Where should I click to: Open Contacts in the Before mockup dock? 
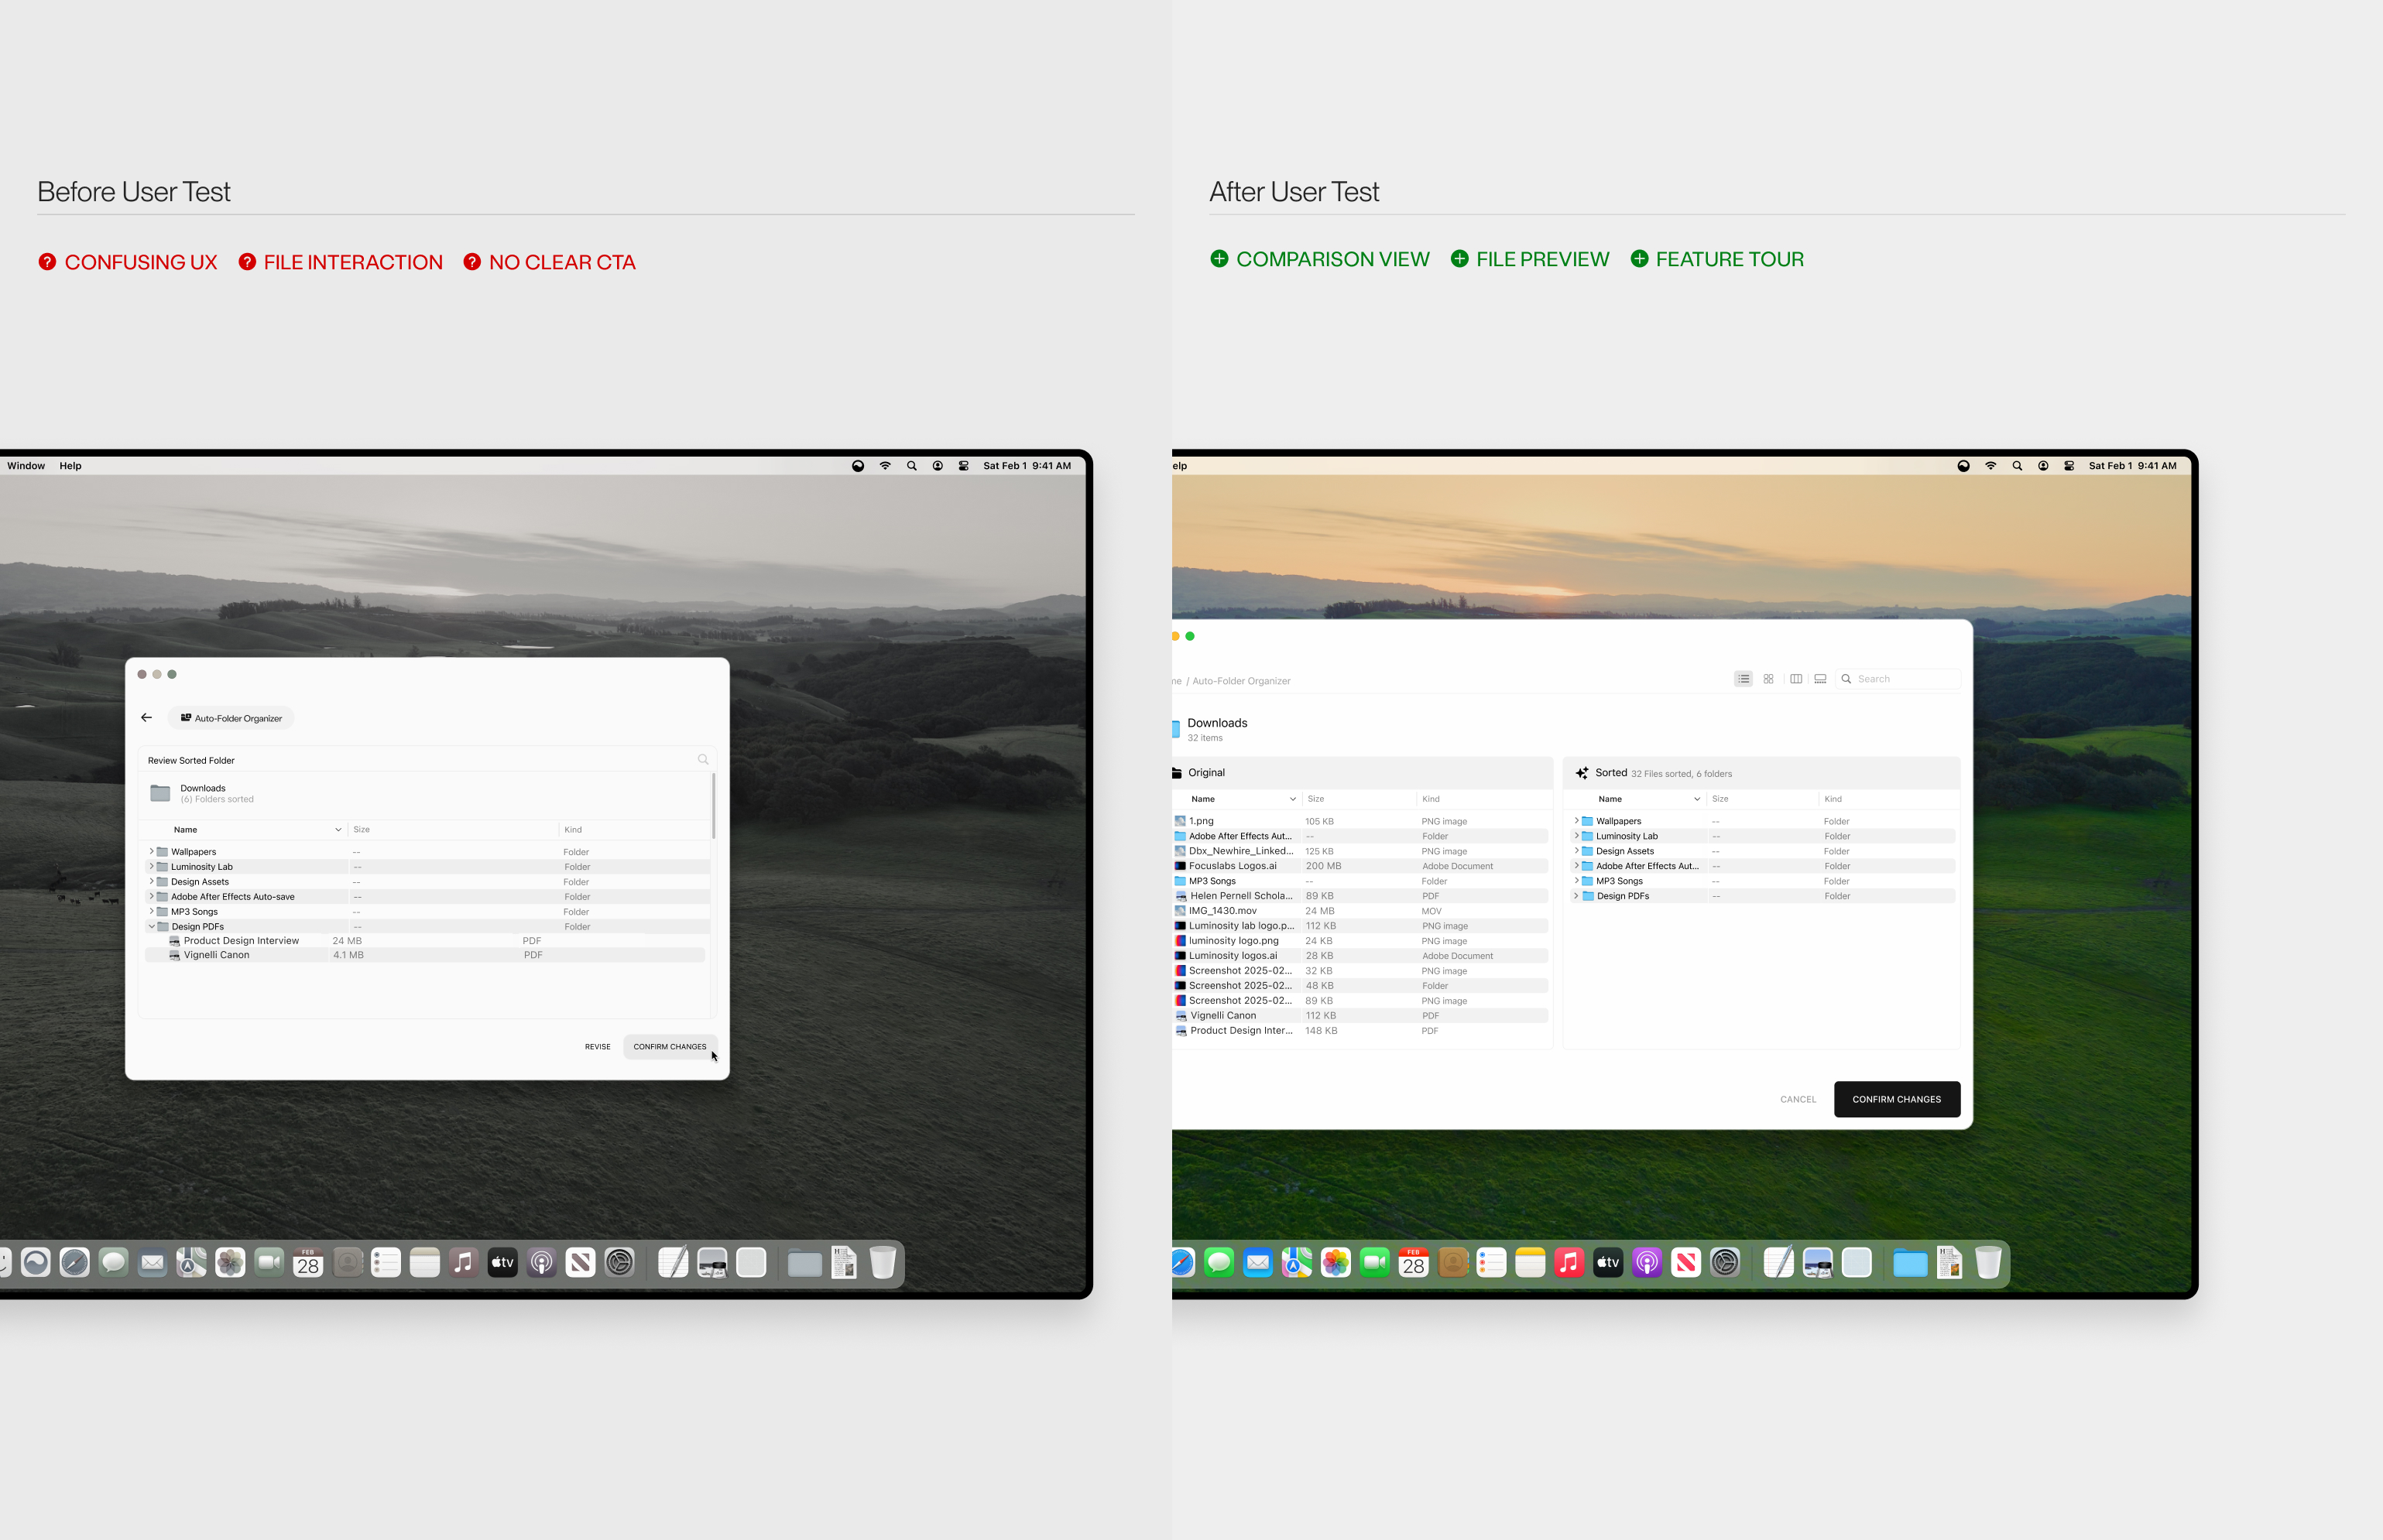click(347, 1263)
